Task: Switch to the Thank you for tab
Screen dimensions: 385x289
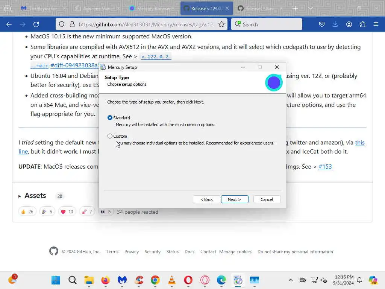Action: tap(43, 9)
